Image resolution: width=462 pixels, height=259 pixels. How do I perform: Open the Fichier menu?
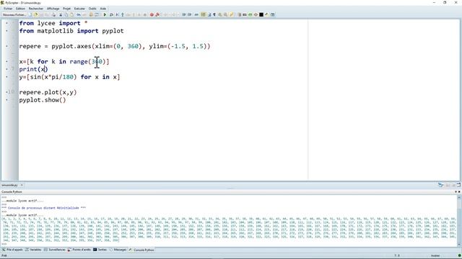pyautogui.click(x=8, y=9)
